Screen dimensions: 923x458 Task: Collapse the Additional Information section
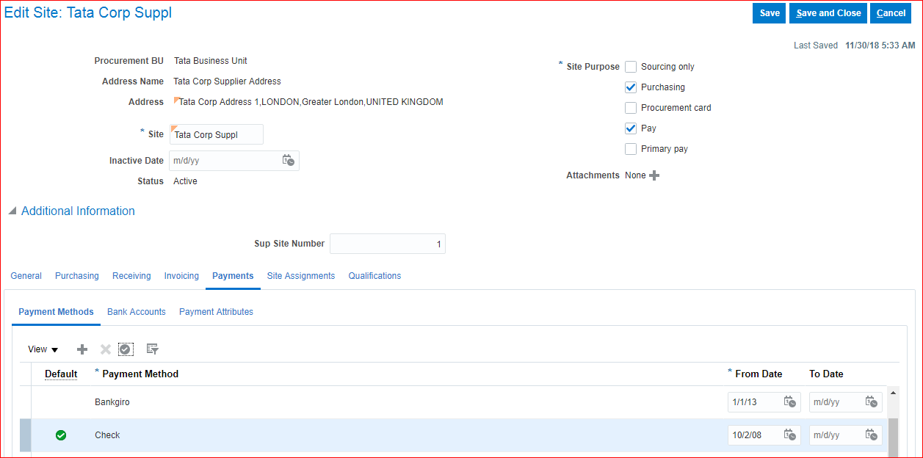(x=12, y=211)
